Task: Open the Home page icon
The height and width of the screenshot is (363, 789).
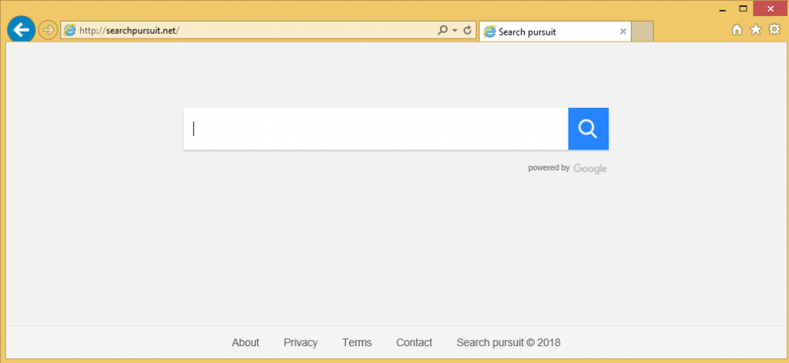Action: pos(737,30)
